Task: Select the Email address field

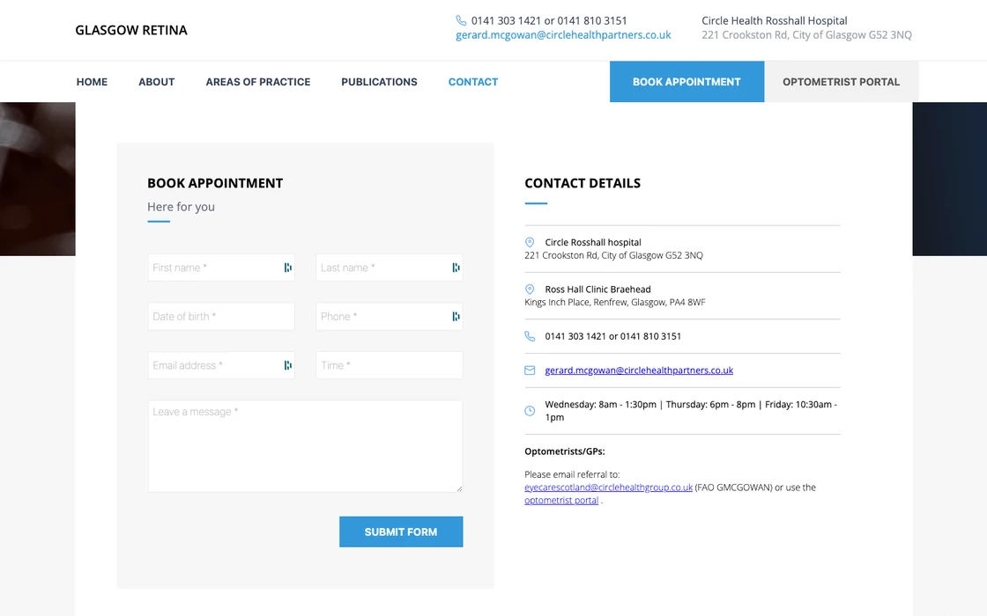Action: [x=221, y=366]
